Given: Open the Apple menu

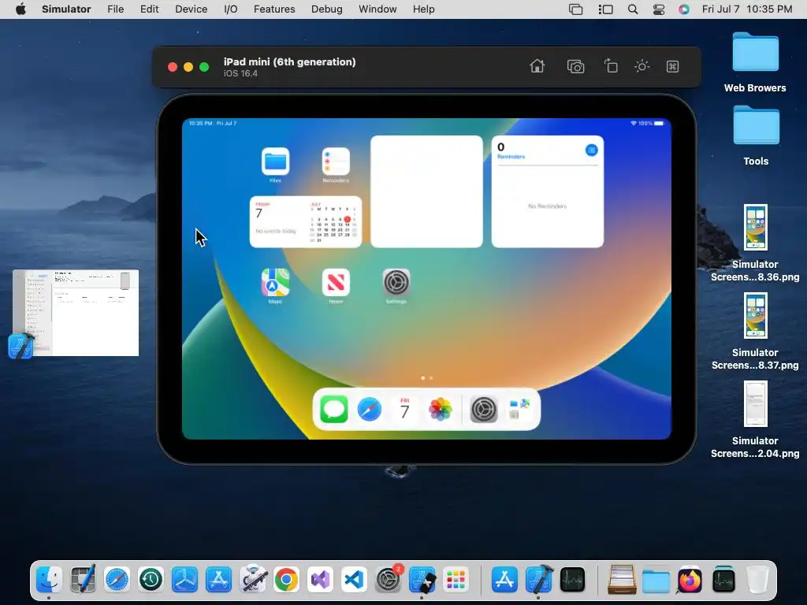Looking at the screenshot, I should (20, 9).
